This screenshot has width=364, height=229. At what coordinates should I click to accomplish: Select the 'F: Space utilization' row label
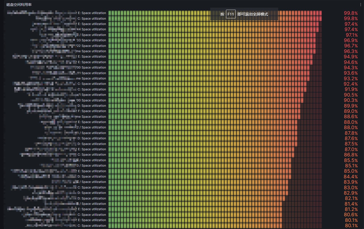click(92, 111)
